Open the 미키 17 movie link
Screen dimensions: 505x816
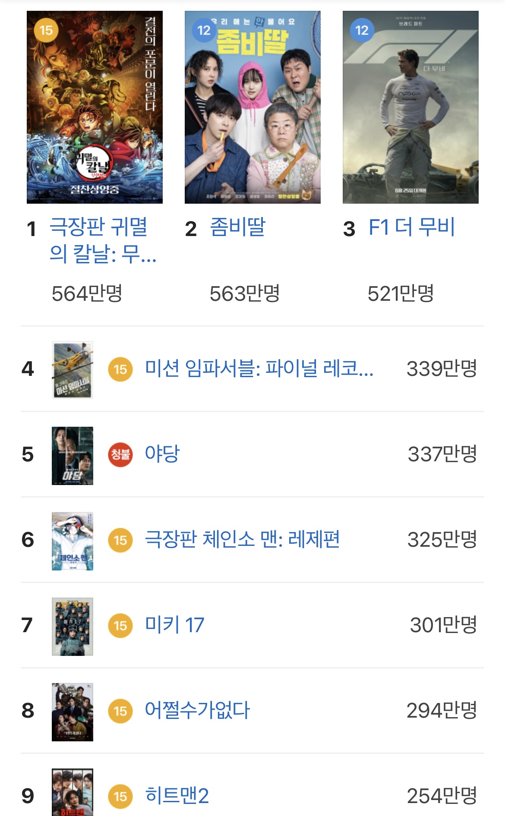coord(174,625)
